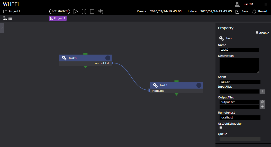The image size is (271, 147).
Task: Add new output file with plus button
Action: [262, 107]
